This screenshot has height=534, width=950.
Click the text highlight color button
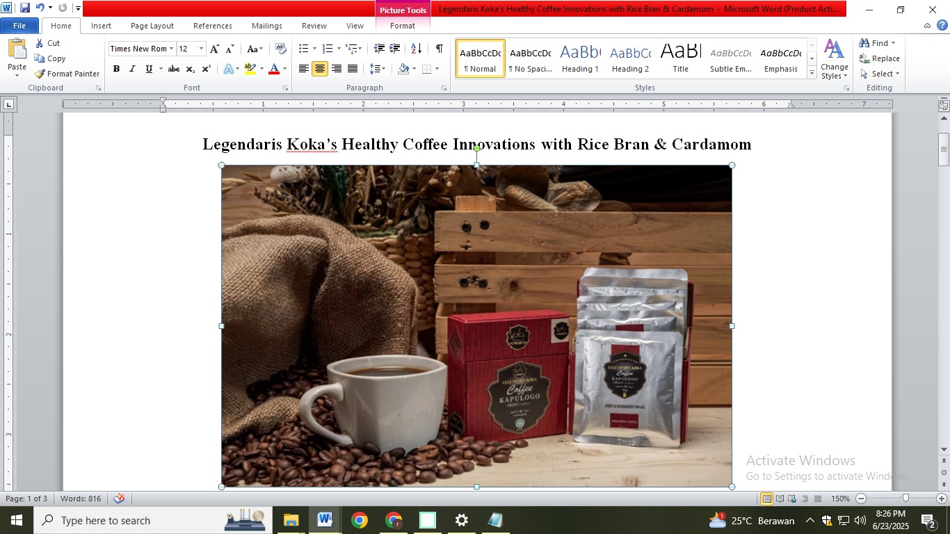(250, 69)
